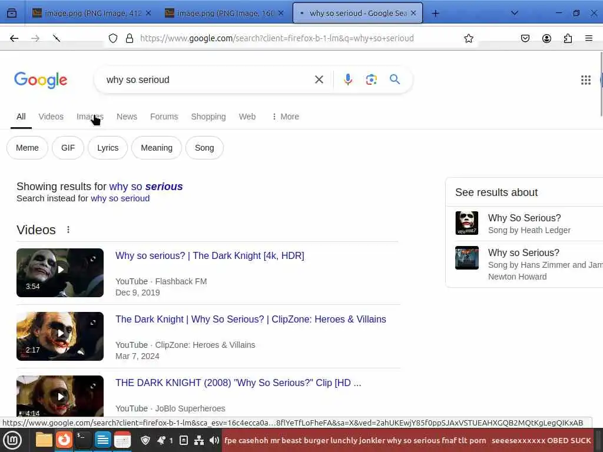The width and height of the screenshot is (603, 452).
Task: Open the Firefox hamburger menu
Action: coord(588,38)
